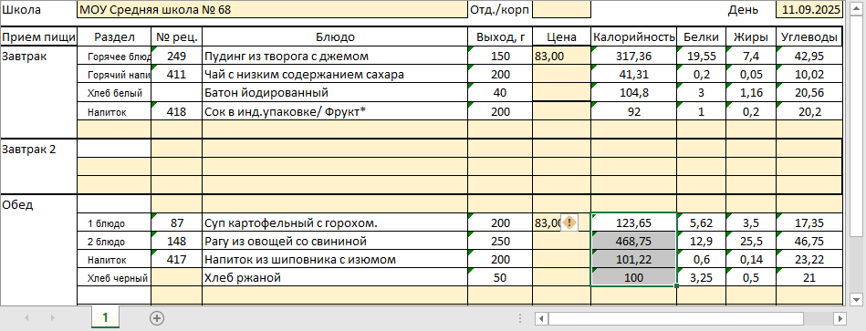Select the Школа label cell
The image size is (866, 331).
point(38,10)
